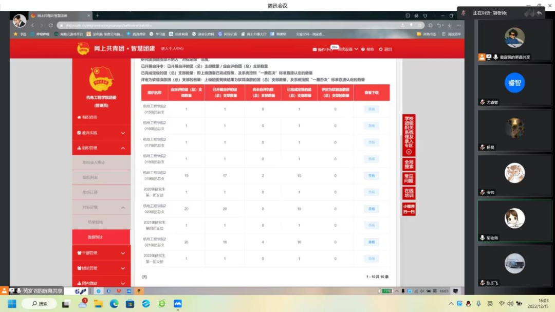Open the Microsoft Edge icon in the taskbar
Screen dimensions: 555x312
[114, 304]
